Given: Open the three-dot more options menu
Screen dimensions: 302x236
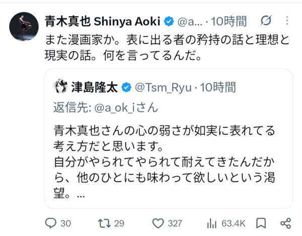Looking at the screenshot, I should coord(287,21).
